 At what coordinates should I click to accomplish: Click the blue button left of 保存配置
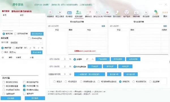coord(11,98)
